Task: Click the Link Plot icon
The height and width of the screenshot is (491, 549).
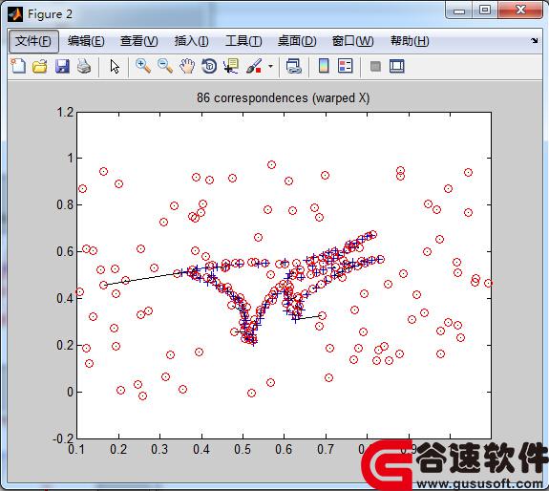Action: point(293,66)
